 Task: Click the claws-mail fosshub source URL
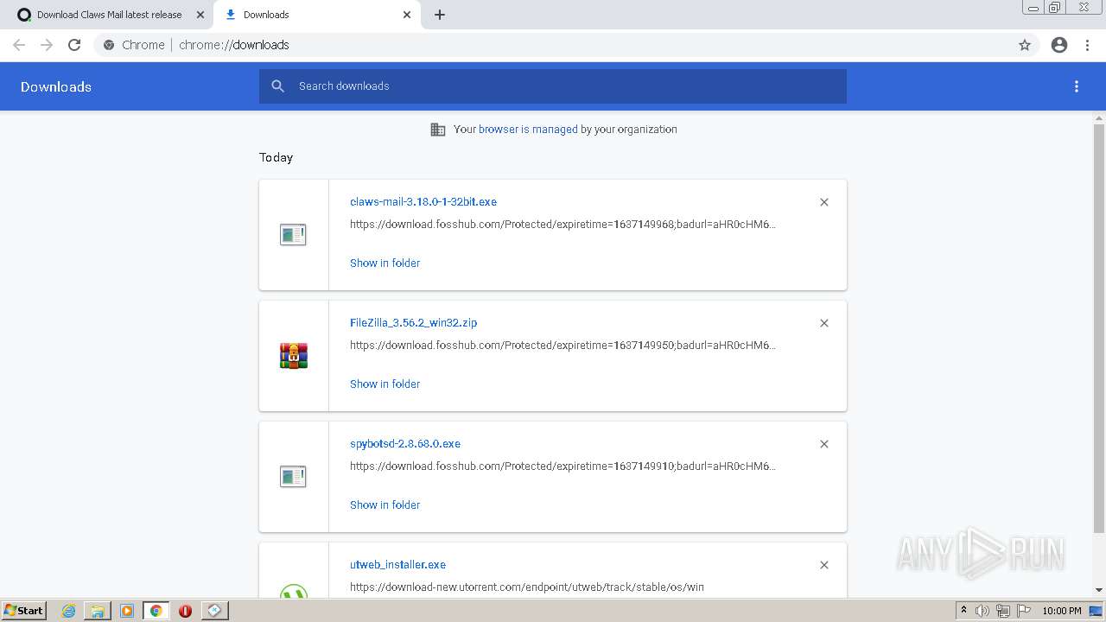click(x=563, y=225)
